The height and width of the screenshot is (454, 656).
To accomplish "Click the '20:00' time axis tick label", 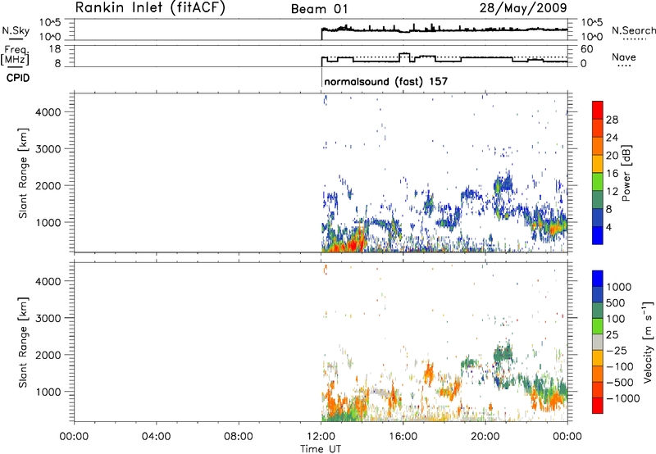I will click(x=485, y=437).
